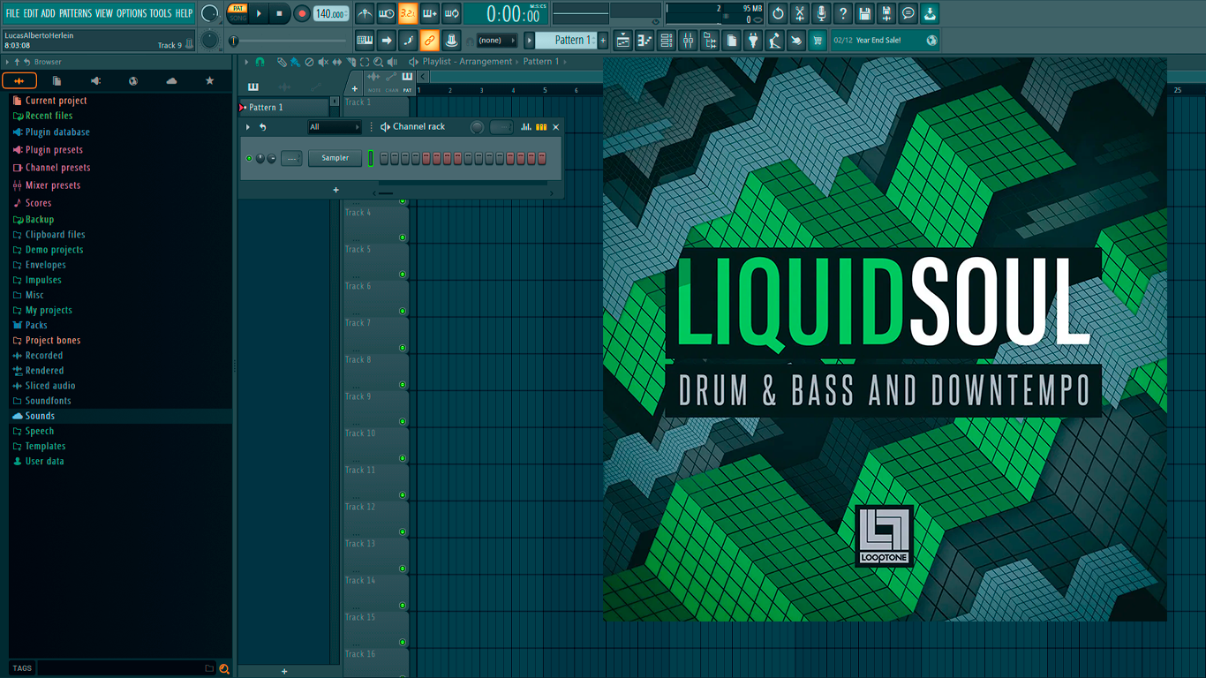Toggle the orange note/clip grouping link icon
This screenshot has height=678, width=1206.
(x=429, y=40)
